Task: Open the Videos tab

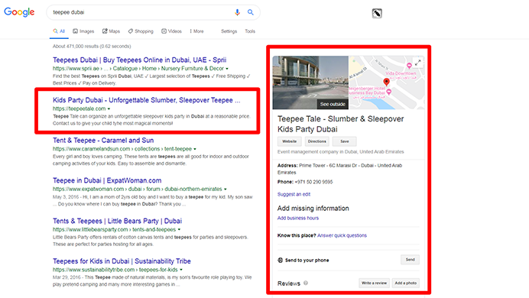Action: (x=171, y=31)
